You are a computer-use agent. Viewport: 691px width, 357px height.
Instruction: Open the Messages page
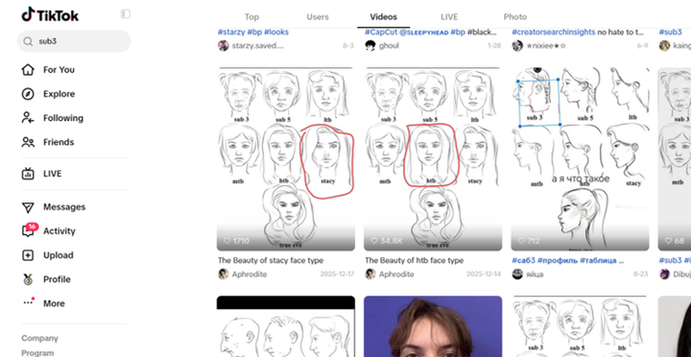click(x=64, y=207)
